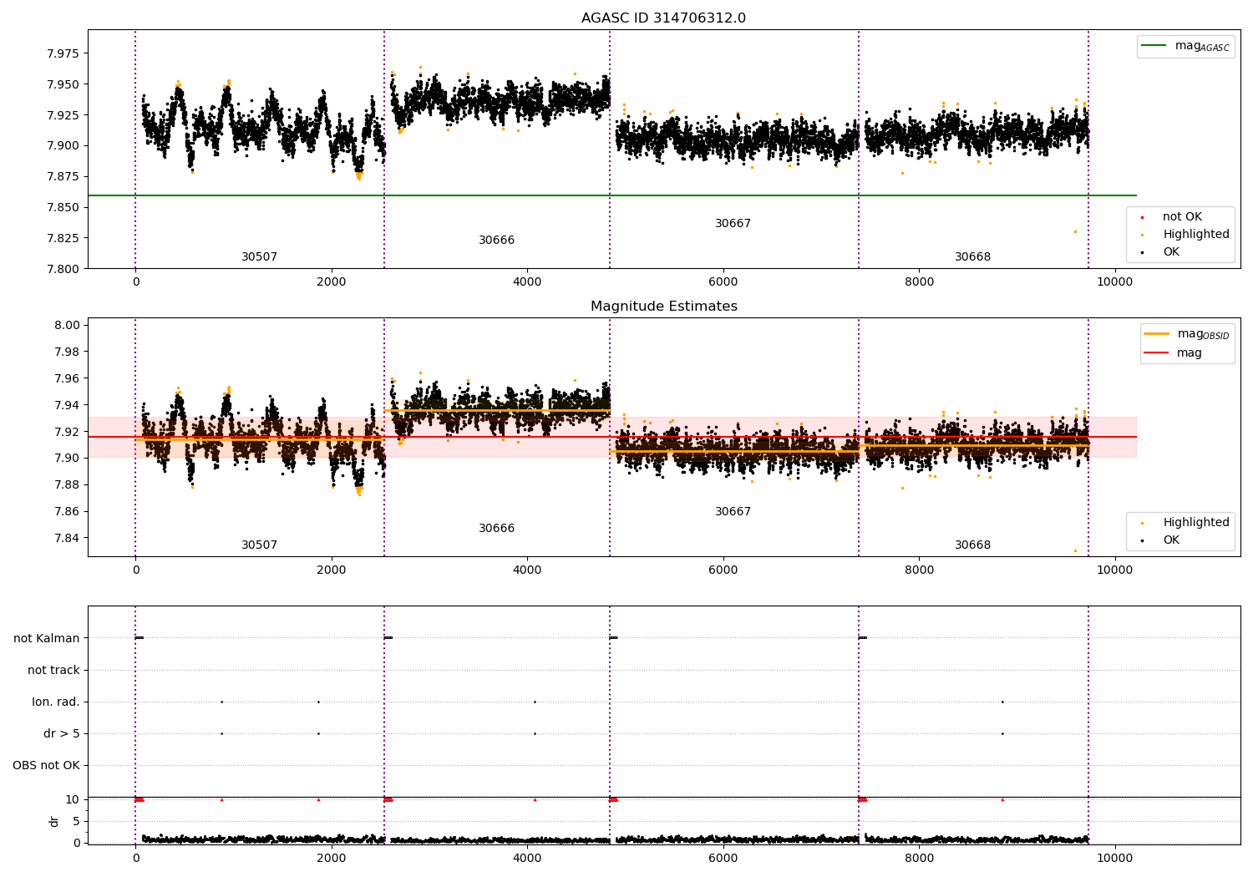Image resolution: width=1253 pixels, height=877 pixels.
Task: Click 'Highlighted' in the top plot legend
Action: click(1196, 235)
